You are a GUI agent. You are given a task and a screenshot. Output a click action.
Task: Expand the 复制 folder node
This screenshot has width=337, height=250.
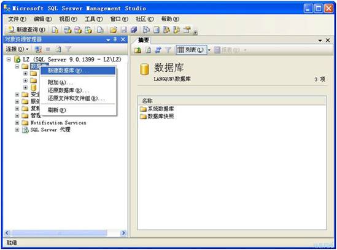(x=17, y=109)
